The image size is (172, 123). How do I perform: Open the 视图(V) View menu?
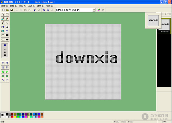point(23,6)
